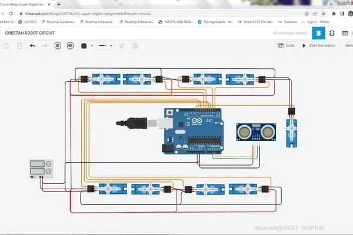The image size is (353, 235).
Task: Click the paste icon in Tinkercad toolbar
Action: tap(6, 46)
